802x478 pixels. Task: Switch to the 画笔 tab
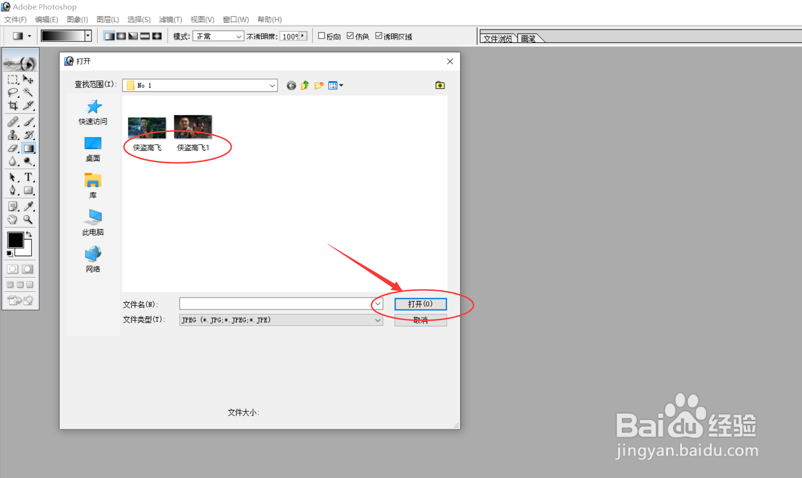[x=528, y=39]
